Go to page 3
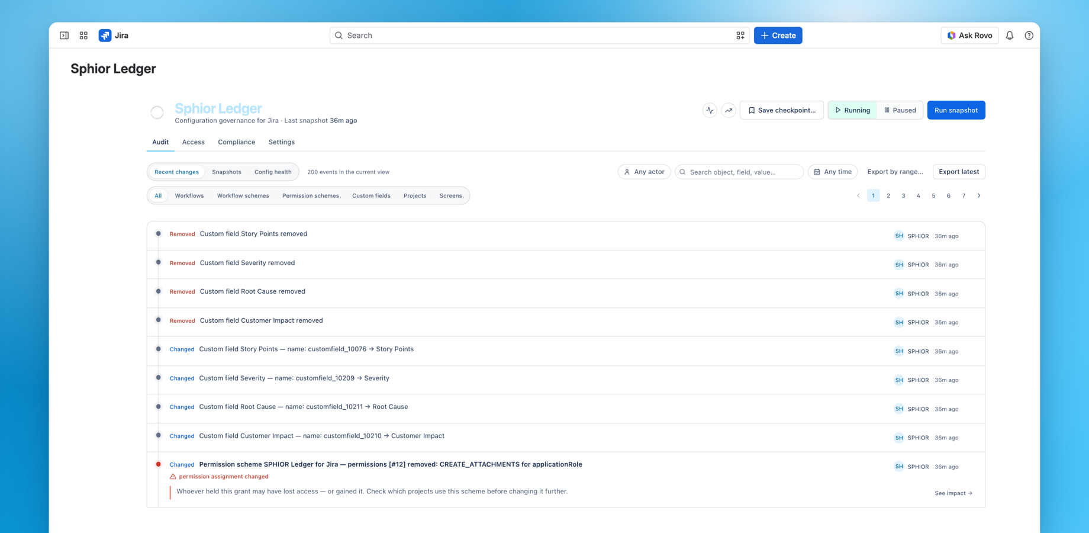This screenshot has height=533, width=1089. (x=903, y=195)
